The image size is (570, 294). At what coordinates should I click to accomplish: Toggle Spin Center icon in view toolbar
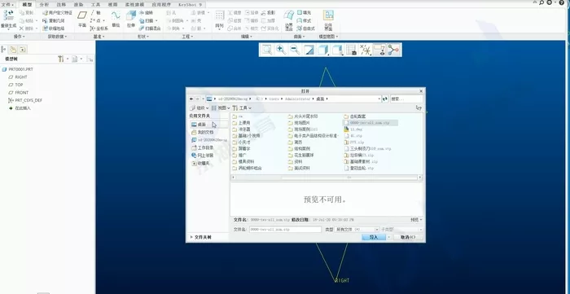coord(393,50)
